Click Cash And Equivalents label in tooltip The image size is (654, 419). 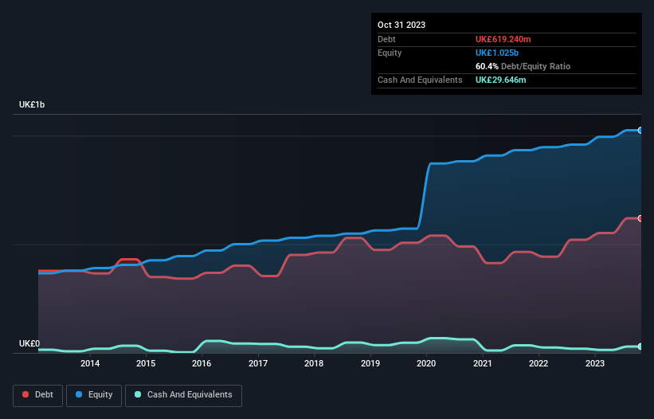tap(420, 80)
